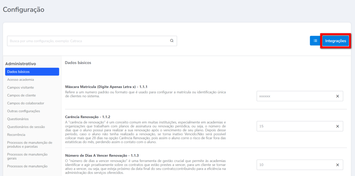Clear the Carência Renovação value with X
Screen dimensions: 355x176
(x=337, y=126)
